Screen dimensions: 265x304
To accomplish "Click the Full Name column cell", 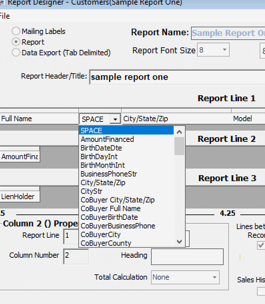I will 39,119.
